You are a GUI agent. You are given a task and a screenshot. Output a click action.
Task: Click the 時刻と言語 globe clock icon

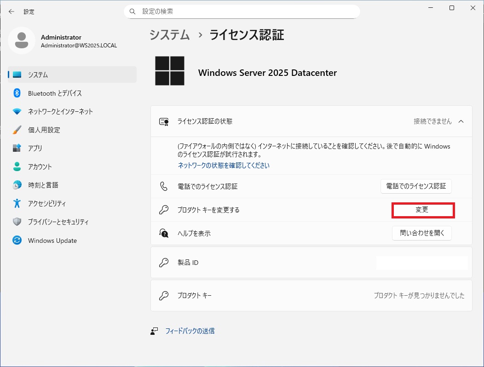coord(17,185)
